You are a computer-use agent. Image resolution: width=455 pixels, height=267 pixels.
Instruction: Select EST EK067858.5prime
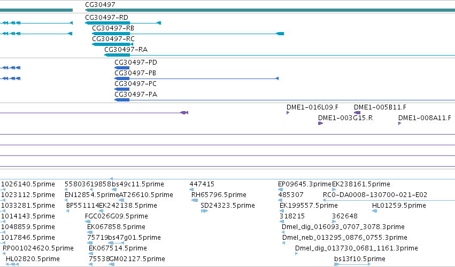point(116,227)
